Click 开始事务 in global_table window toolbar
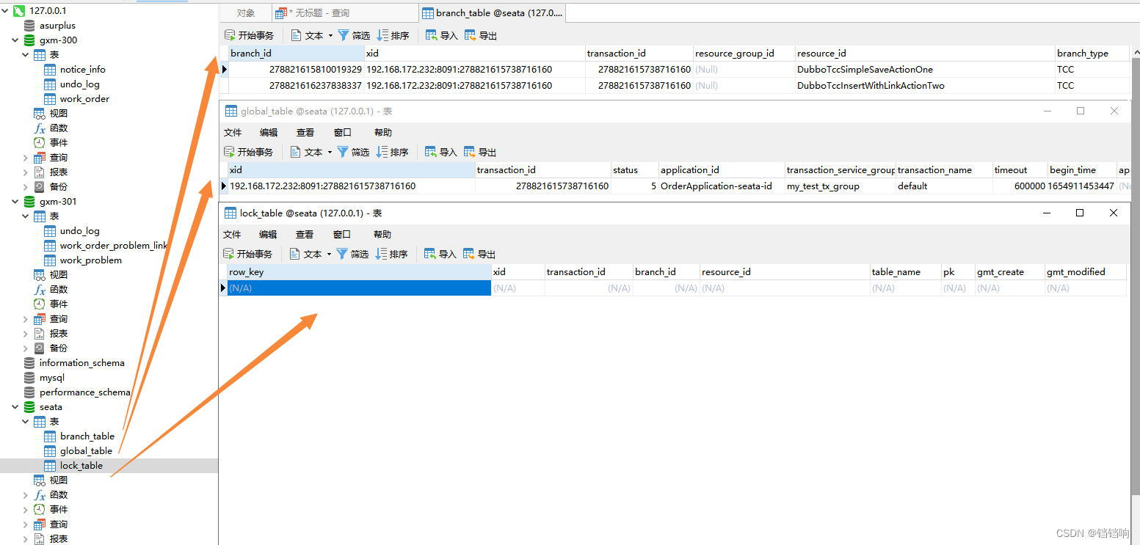The image size is (1140, 545). coord(248,152)
